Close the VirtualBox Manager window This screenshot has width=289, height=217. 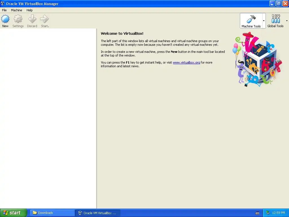coord(285,3)
